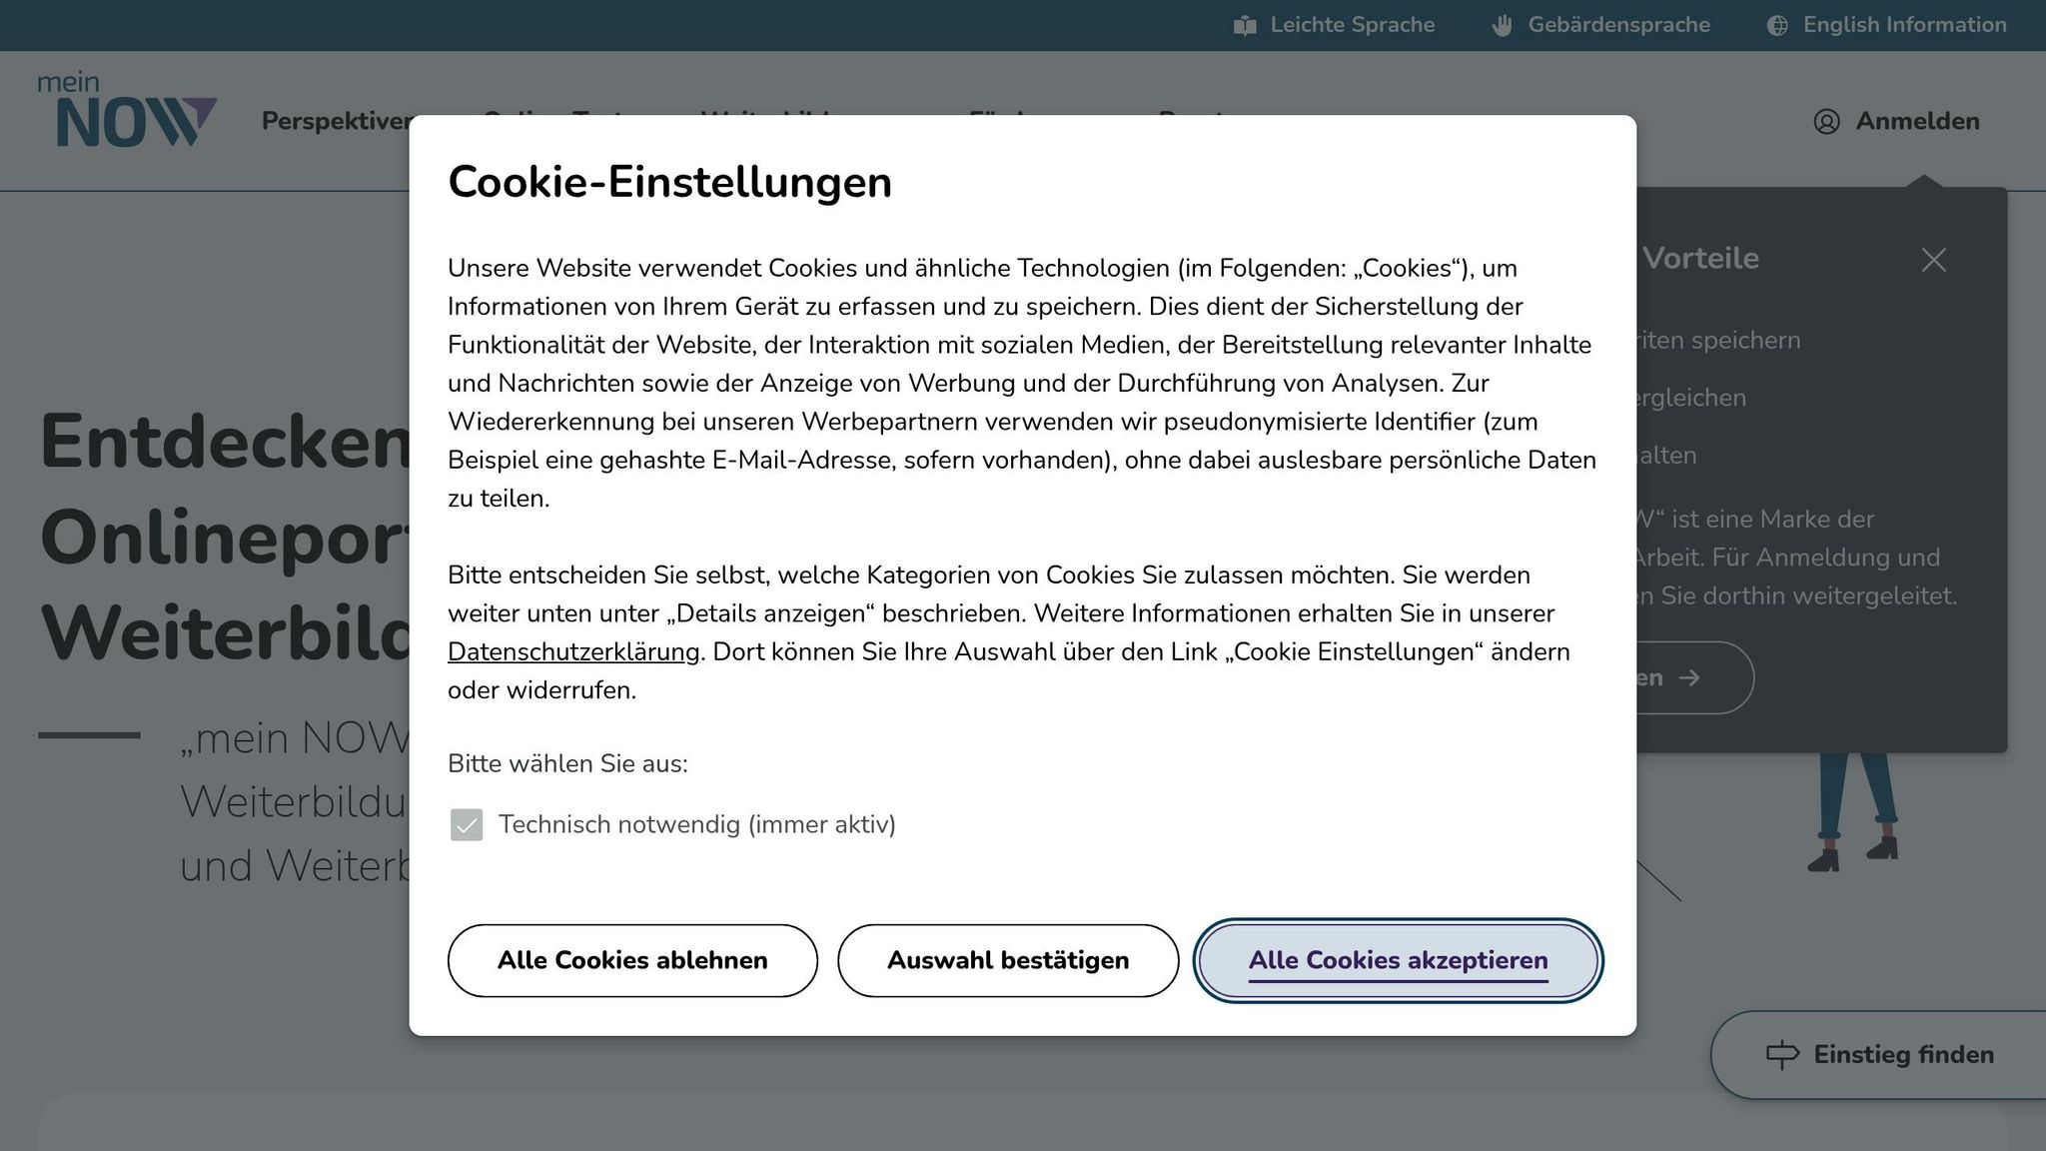This screenshot has height=1151, width=2046.
Task: Click the arrow icon in the Vorteile panel button
Action: pos(1689,678)
